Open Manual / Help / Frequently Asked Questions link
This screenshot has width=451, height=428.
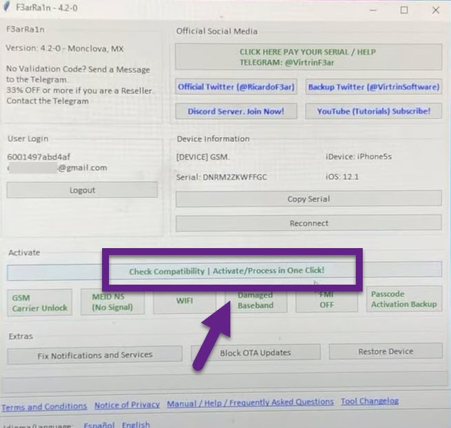(x=250, y=402)
